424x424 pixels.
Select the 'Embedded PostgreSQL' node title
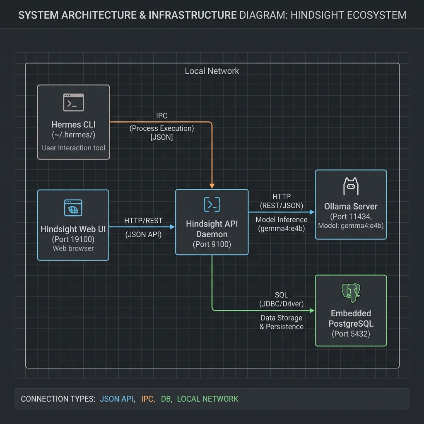pos(351,318)
